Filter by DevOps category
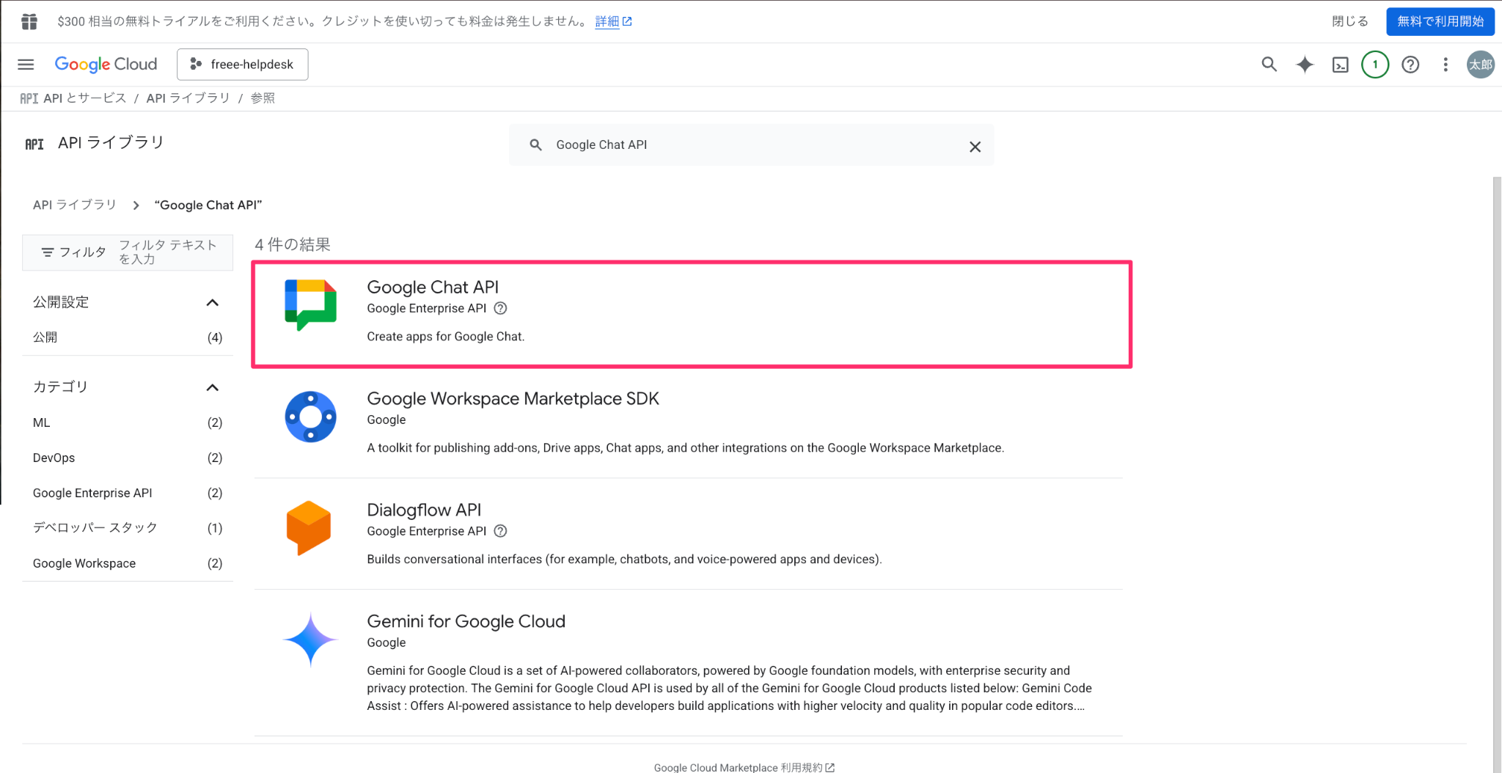The image size is (1502, 773). coord(128,458)
